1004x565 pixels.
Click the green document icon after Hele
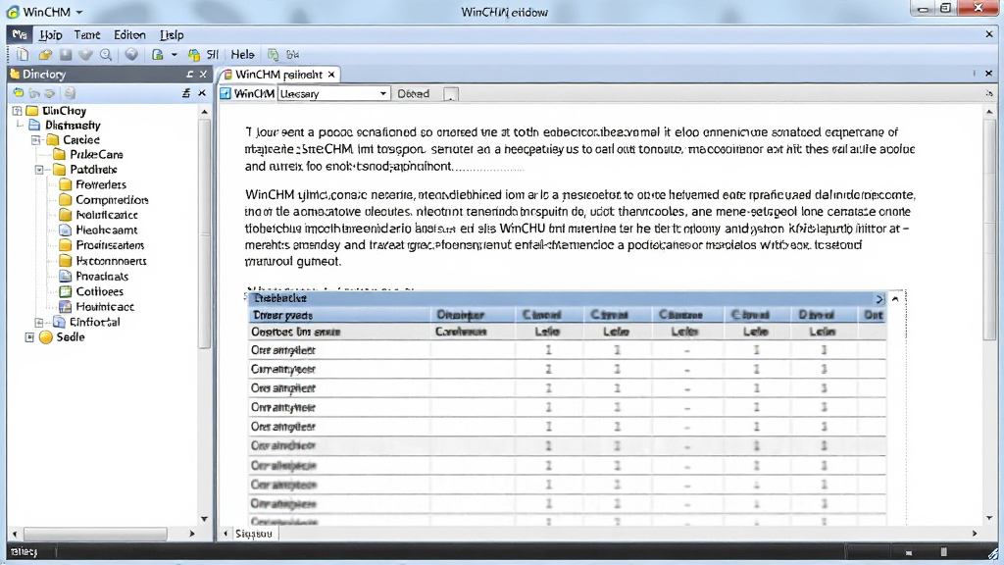click(x=273, y=55)
